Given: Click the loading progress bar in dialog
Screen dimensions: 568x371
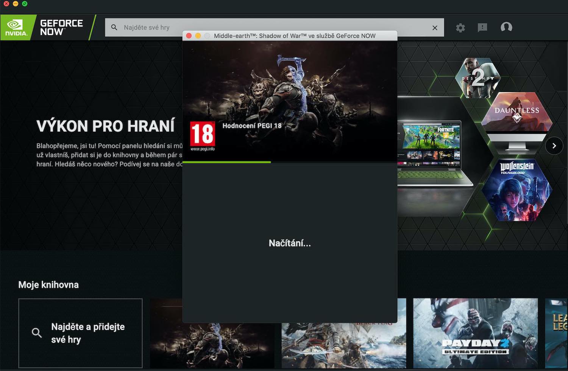Looking at the screenshot, I should [290, 162].
